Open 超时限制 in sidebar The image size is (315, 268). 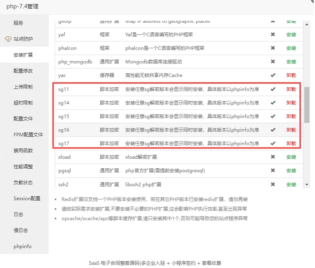pyautogui.click(x=23, y=102)
